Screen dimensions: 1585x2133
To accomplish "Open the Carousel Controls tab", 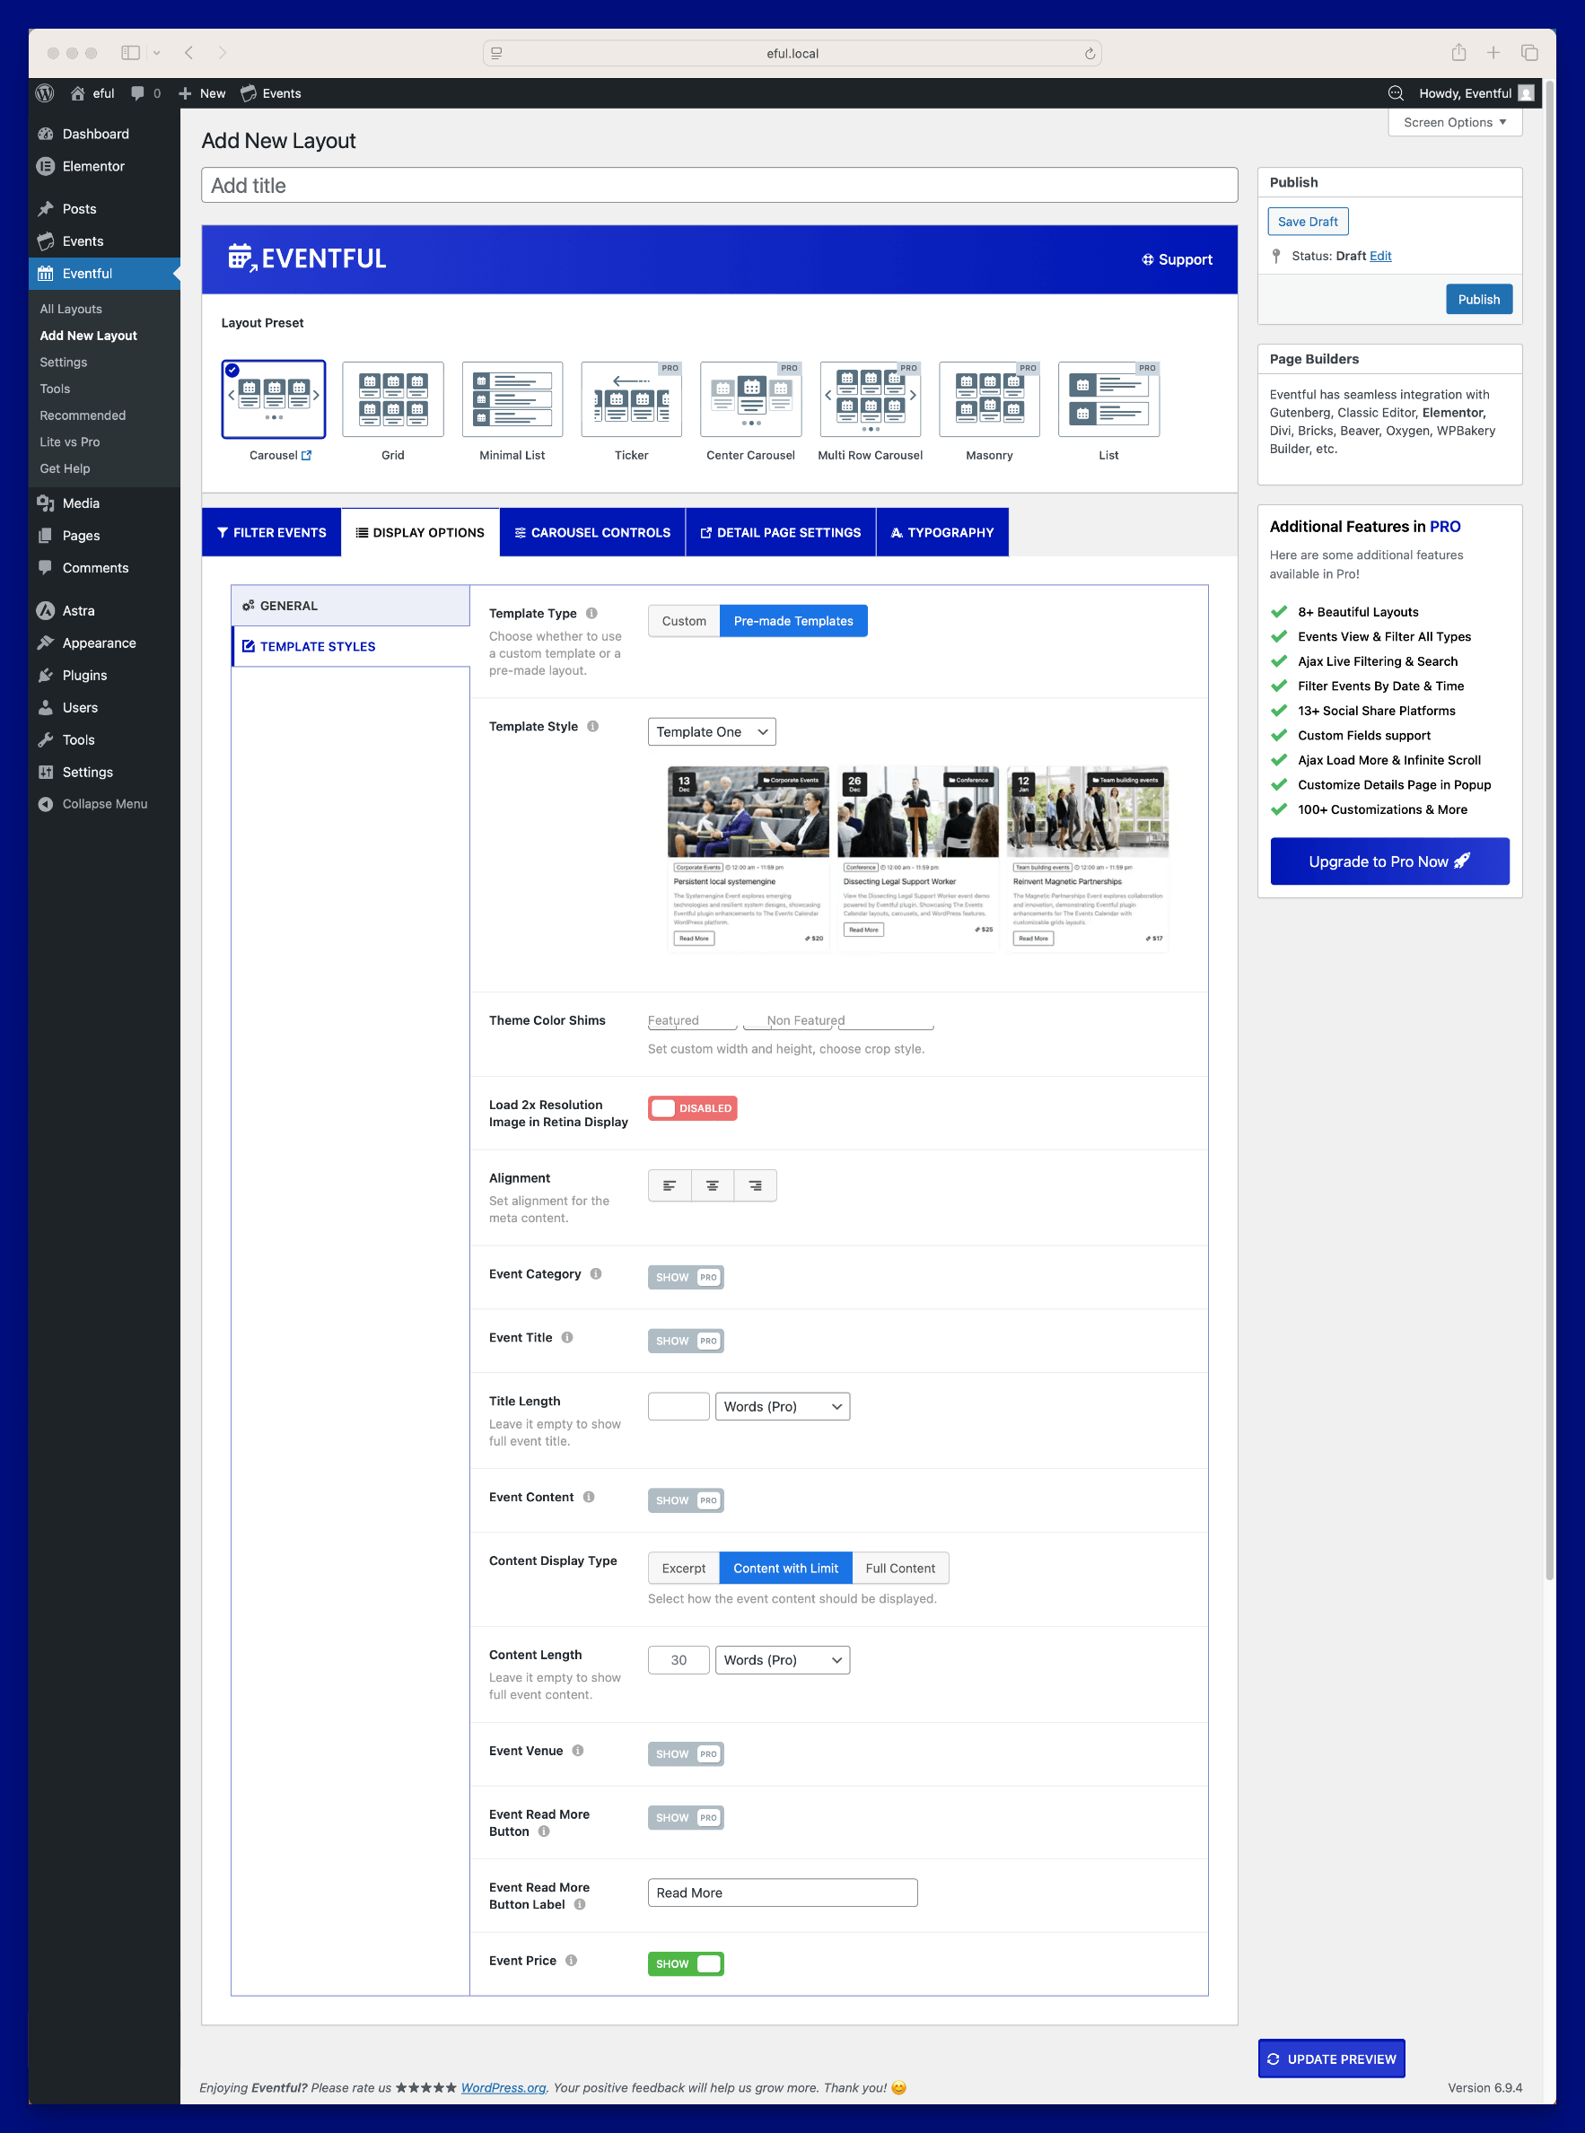I will click(592, 532).
